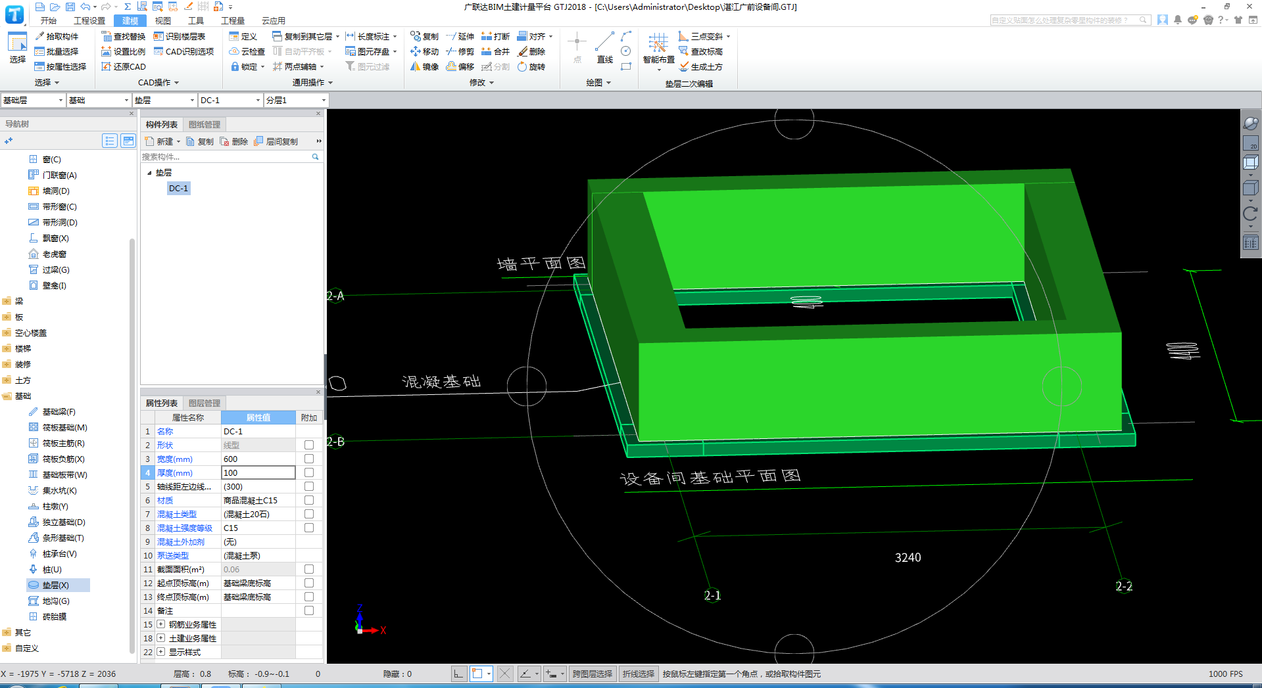1262x688 pixels.
Task: Select the 移动 move tool
Action: click(x=424, y=51)
